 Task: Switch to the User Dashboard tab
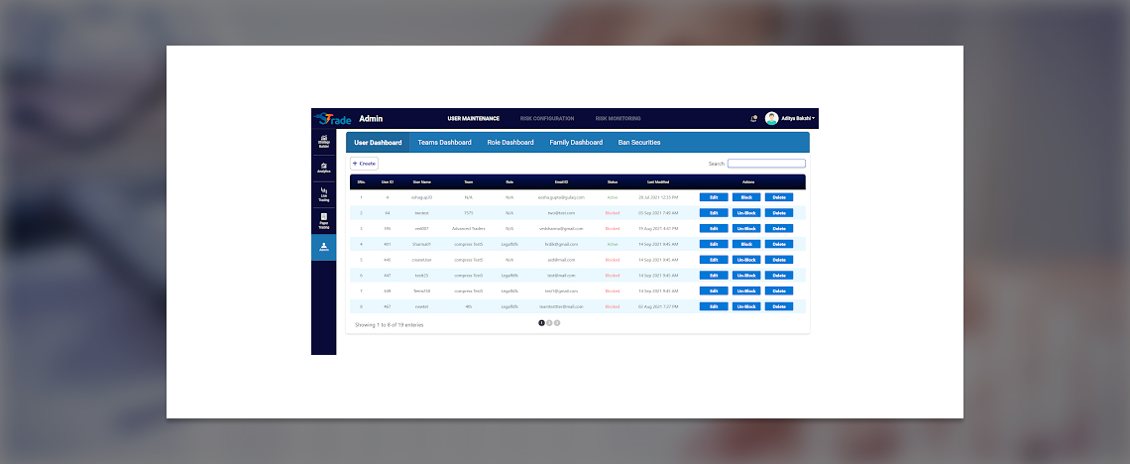tap(378, 143)
